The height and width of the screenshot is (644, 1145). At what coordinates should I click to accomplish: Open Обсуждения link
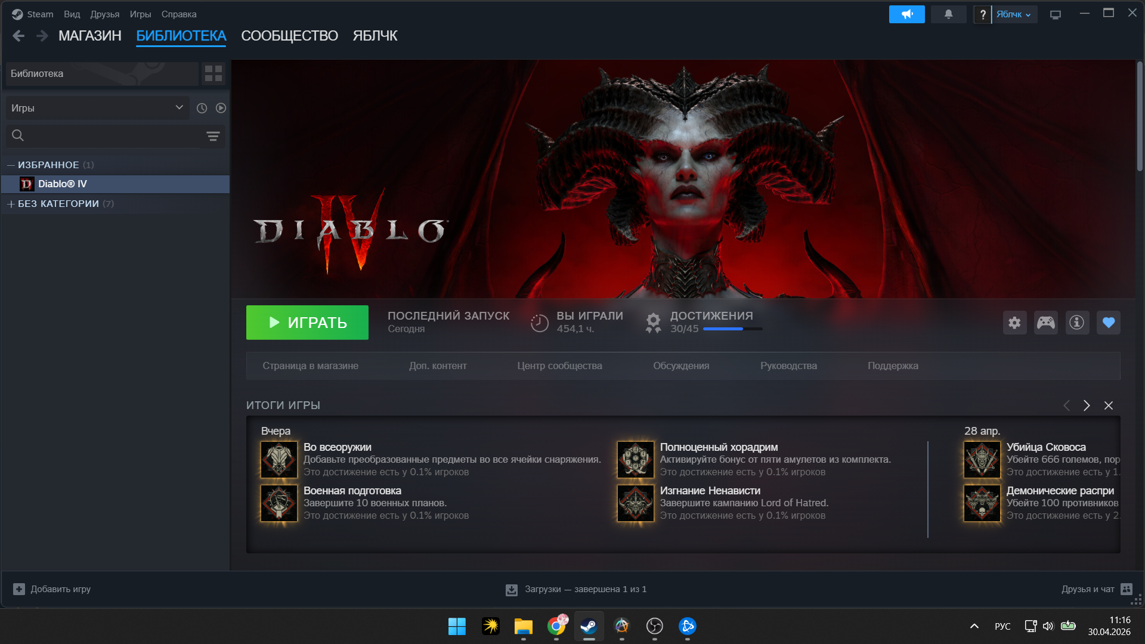[x=681, y=366]
